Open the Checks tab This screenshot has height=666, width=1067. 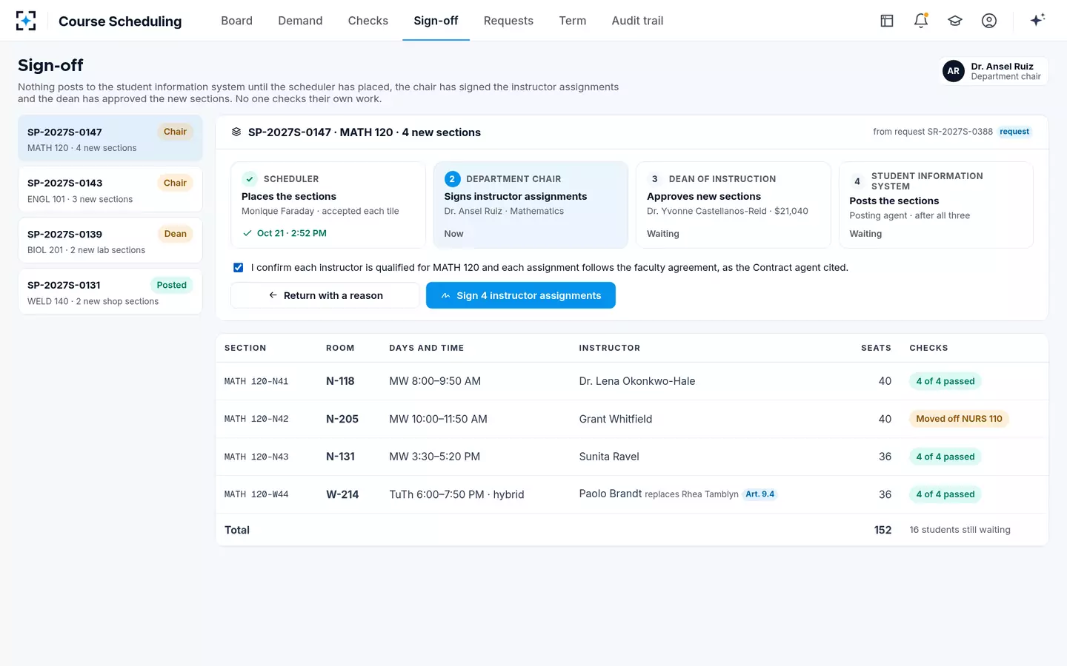click(x=368, y=21)
